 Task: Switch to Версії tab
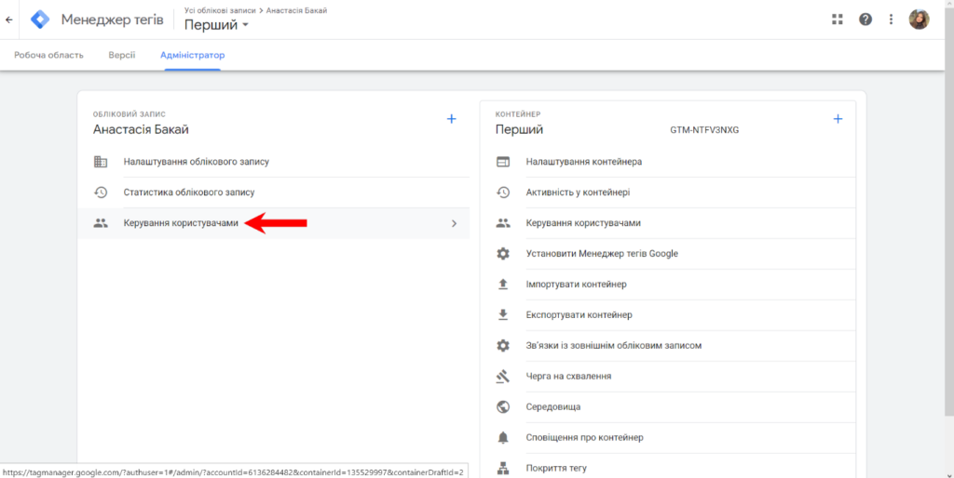pos(122,55)
